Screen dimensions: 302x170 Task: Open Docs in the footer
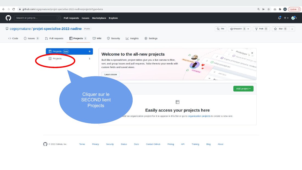136,144
